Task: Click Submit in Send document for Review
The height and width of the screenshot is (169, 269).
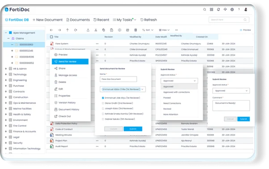Action: tap(133, 129)
